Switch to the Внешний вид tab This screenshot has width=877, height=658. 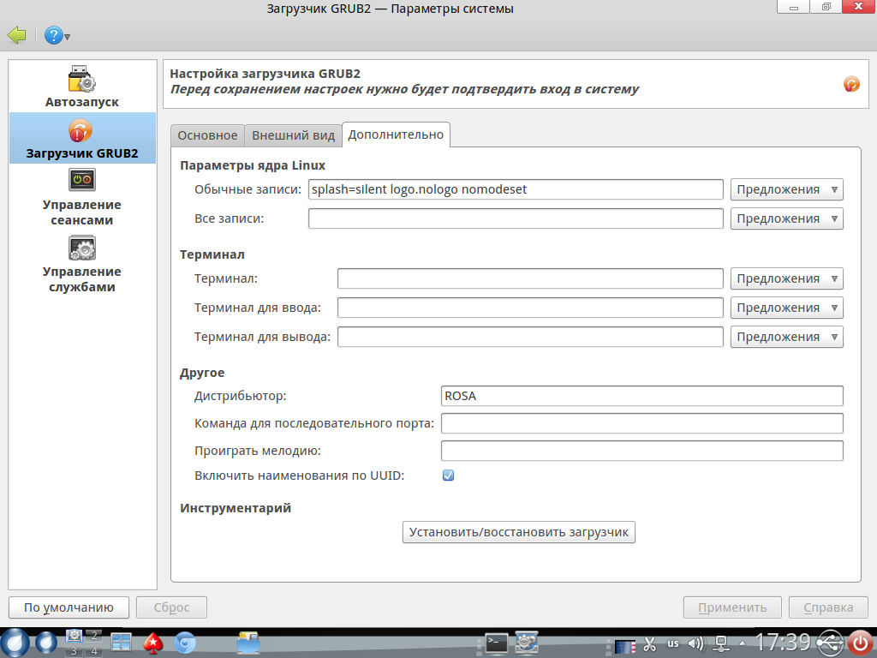click(293, 135)
